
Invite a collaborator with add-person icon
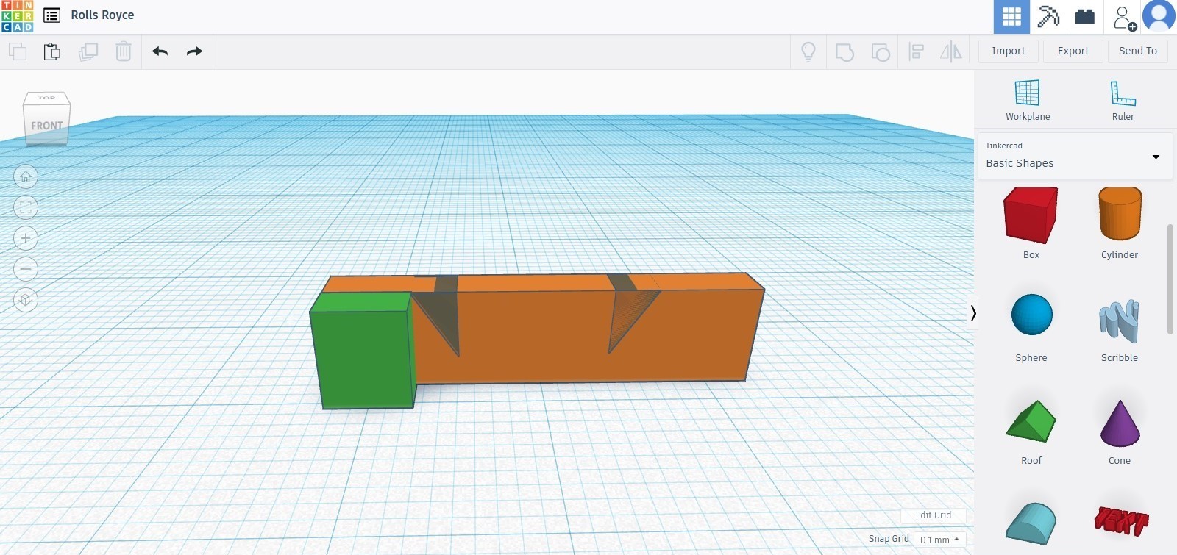1123,17
